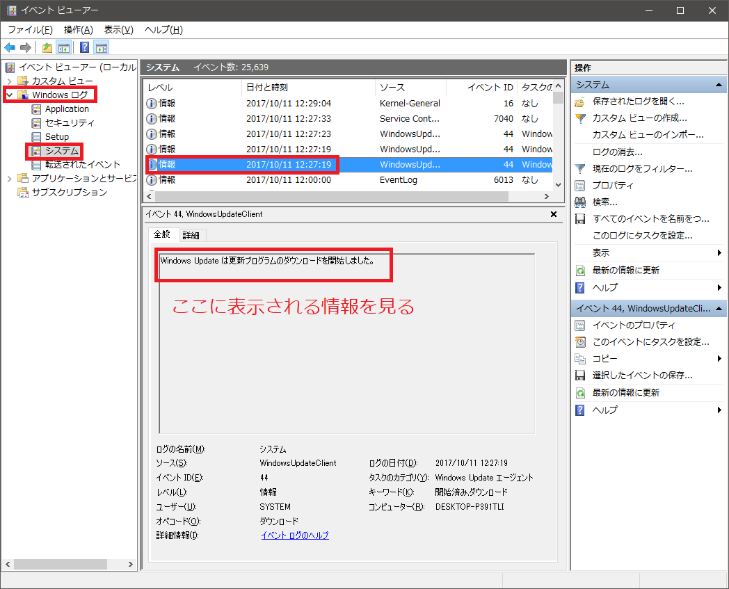Click the 転送されたイベント log icon
729x589 pixels.
(x=36, y=165)
